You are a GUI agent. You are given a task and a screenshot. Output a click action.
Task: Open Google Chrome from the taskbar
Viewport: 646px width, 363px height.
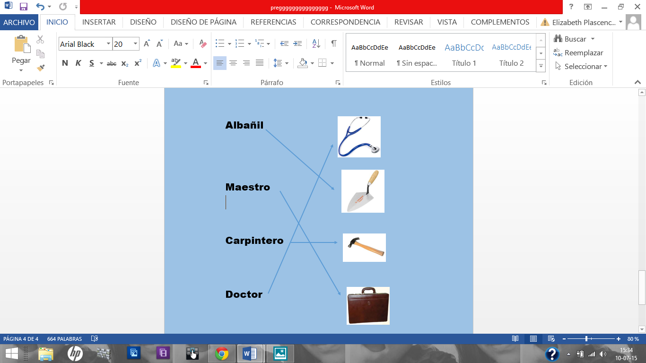pyautogui.click(x=221, y=353)
